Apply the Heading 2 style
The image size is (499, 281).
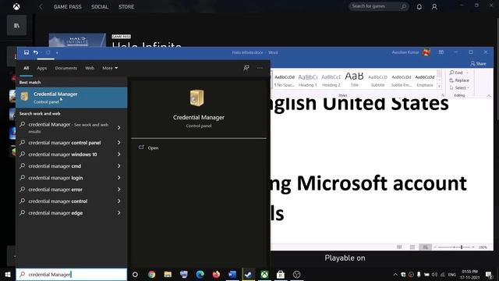(331, 80)
